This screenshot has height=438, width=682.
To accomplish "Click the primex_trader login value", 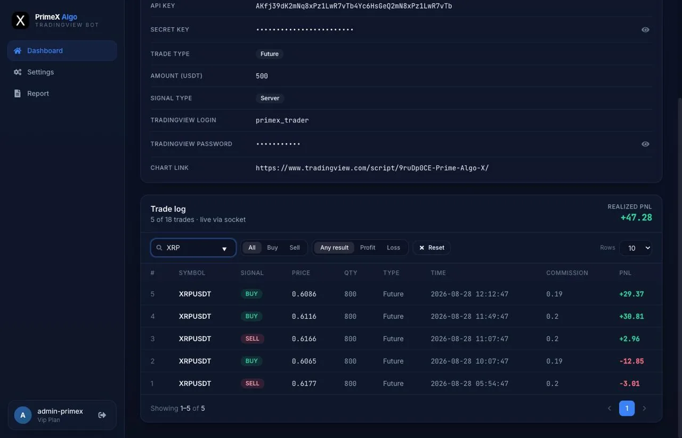I will (282, 120).
